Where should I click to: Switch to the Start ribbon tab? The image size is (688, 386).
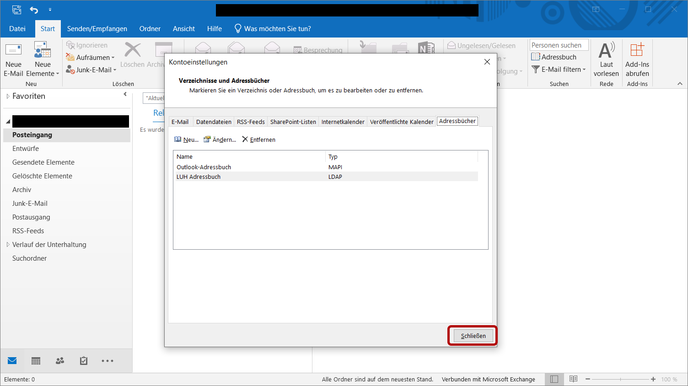click(48, 29)
